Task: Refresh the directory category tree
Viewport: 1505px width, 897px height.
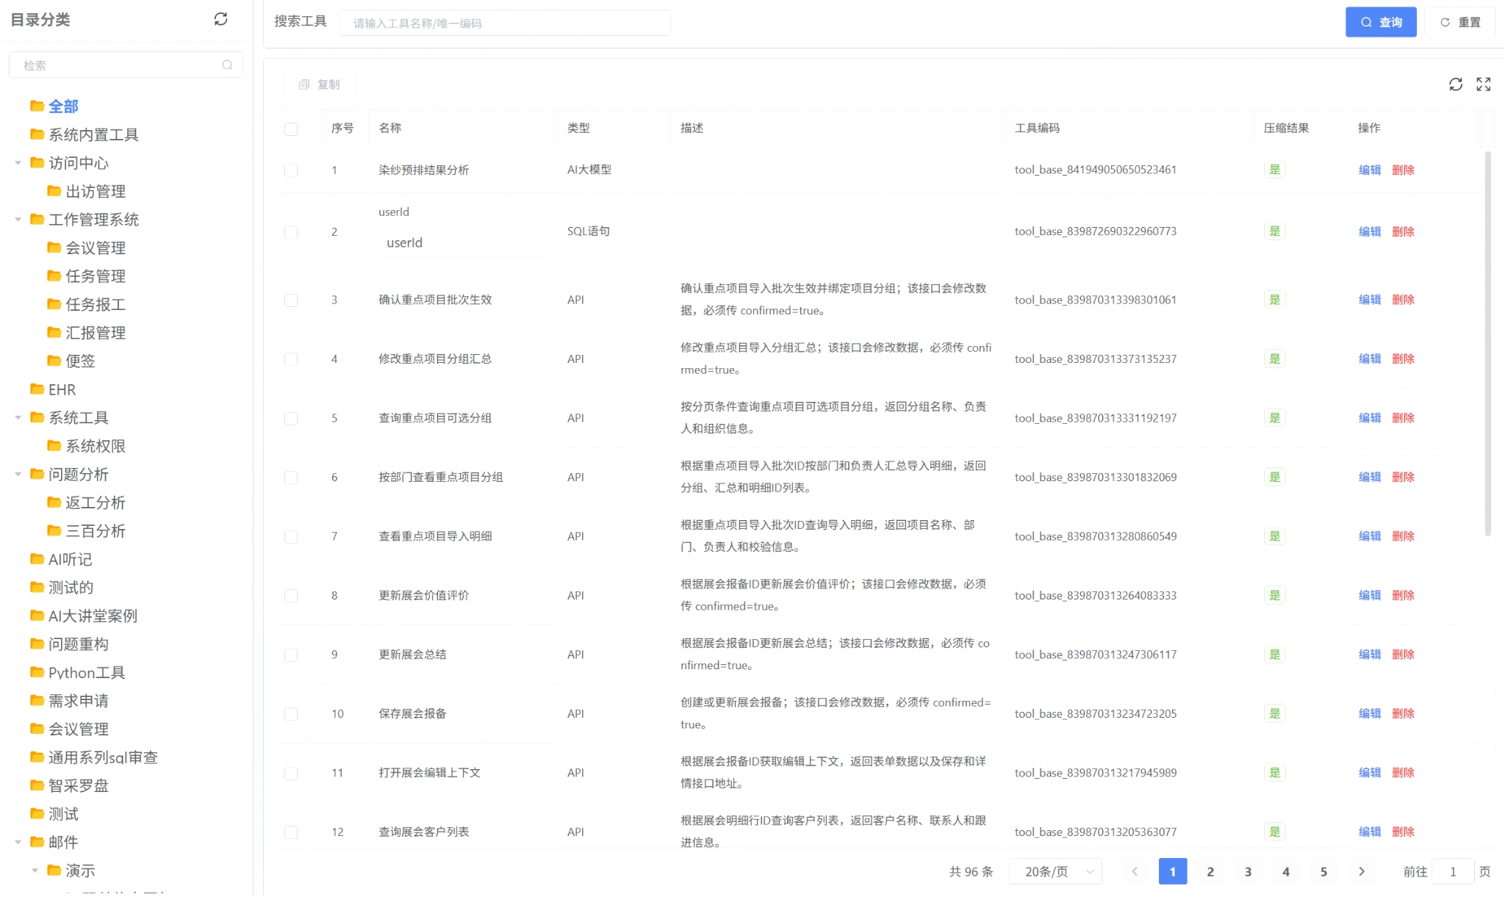Action: [x=220, y=19]
